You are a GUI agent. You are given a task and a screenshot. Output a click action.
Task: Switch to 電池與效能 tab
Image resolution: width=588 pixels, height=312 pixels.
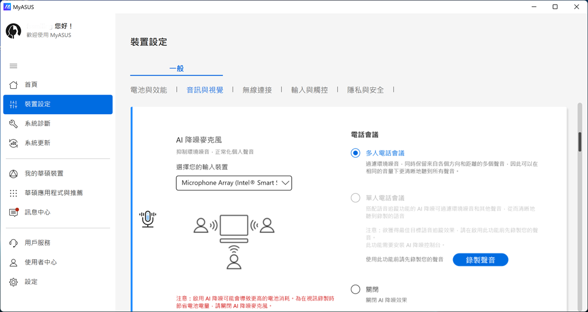click(x=149, y=90)
